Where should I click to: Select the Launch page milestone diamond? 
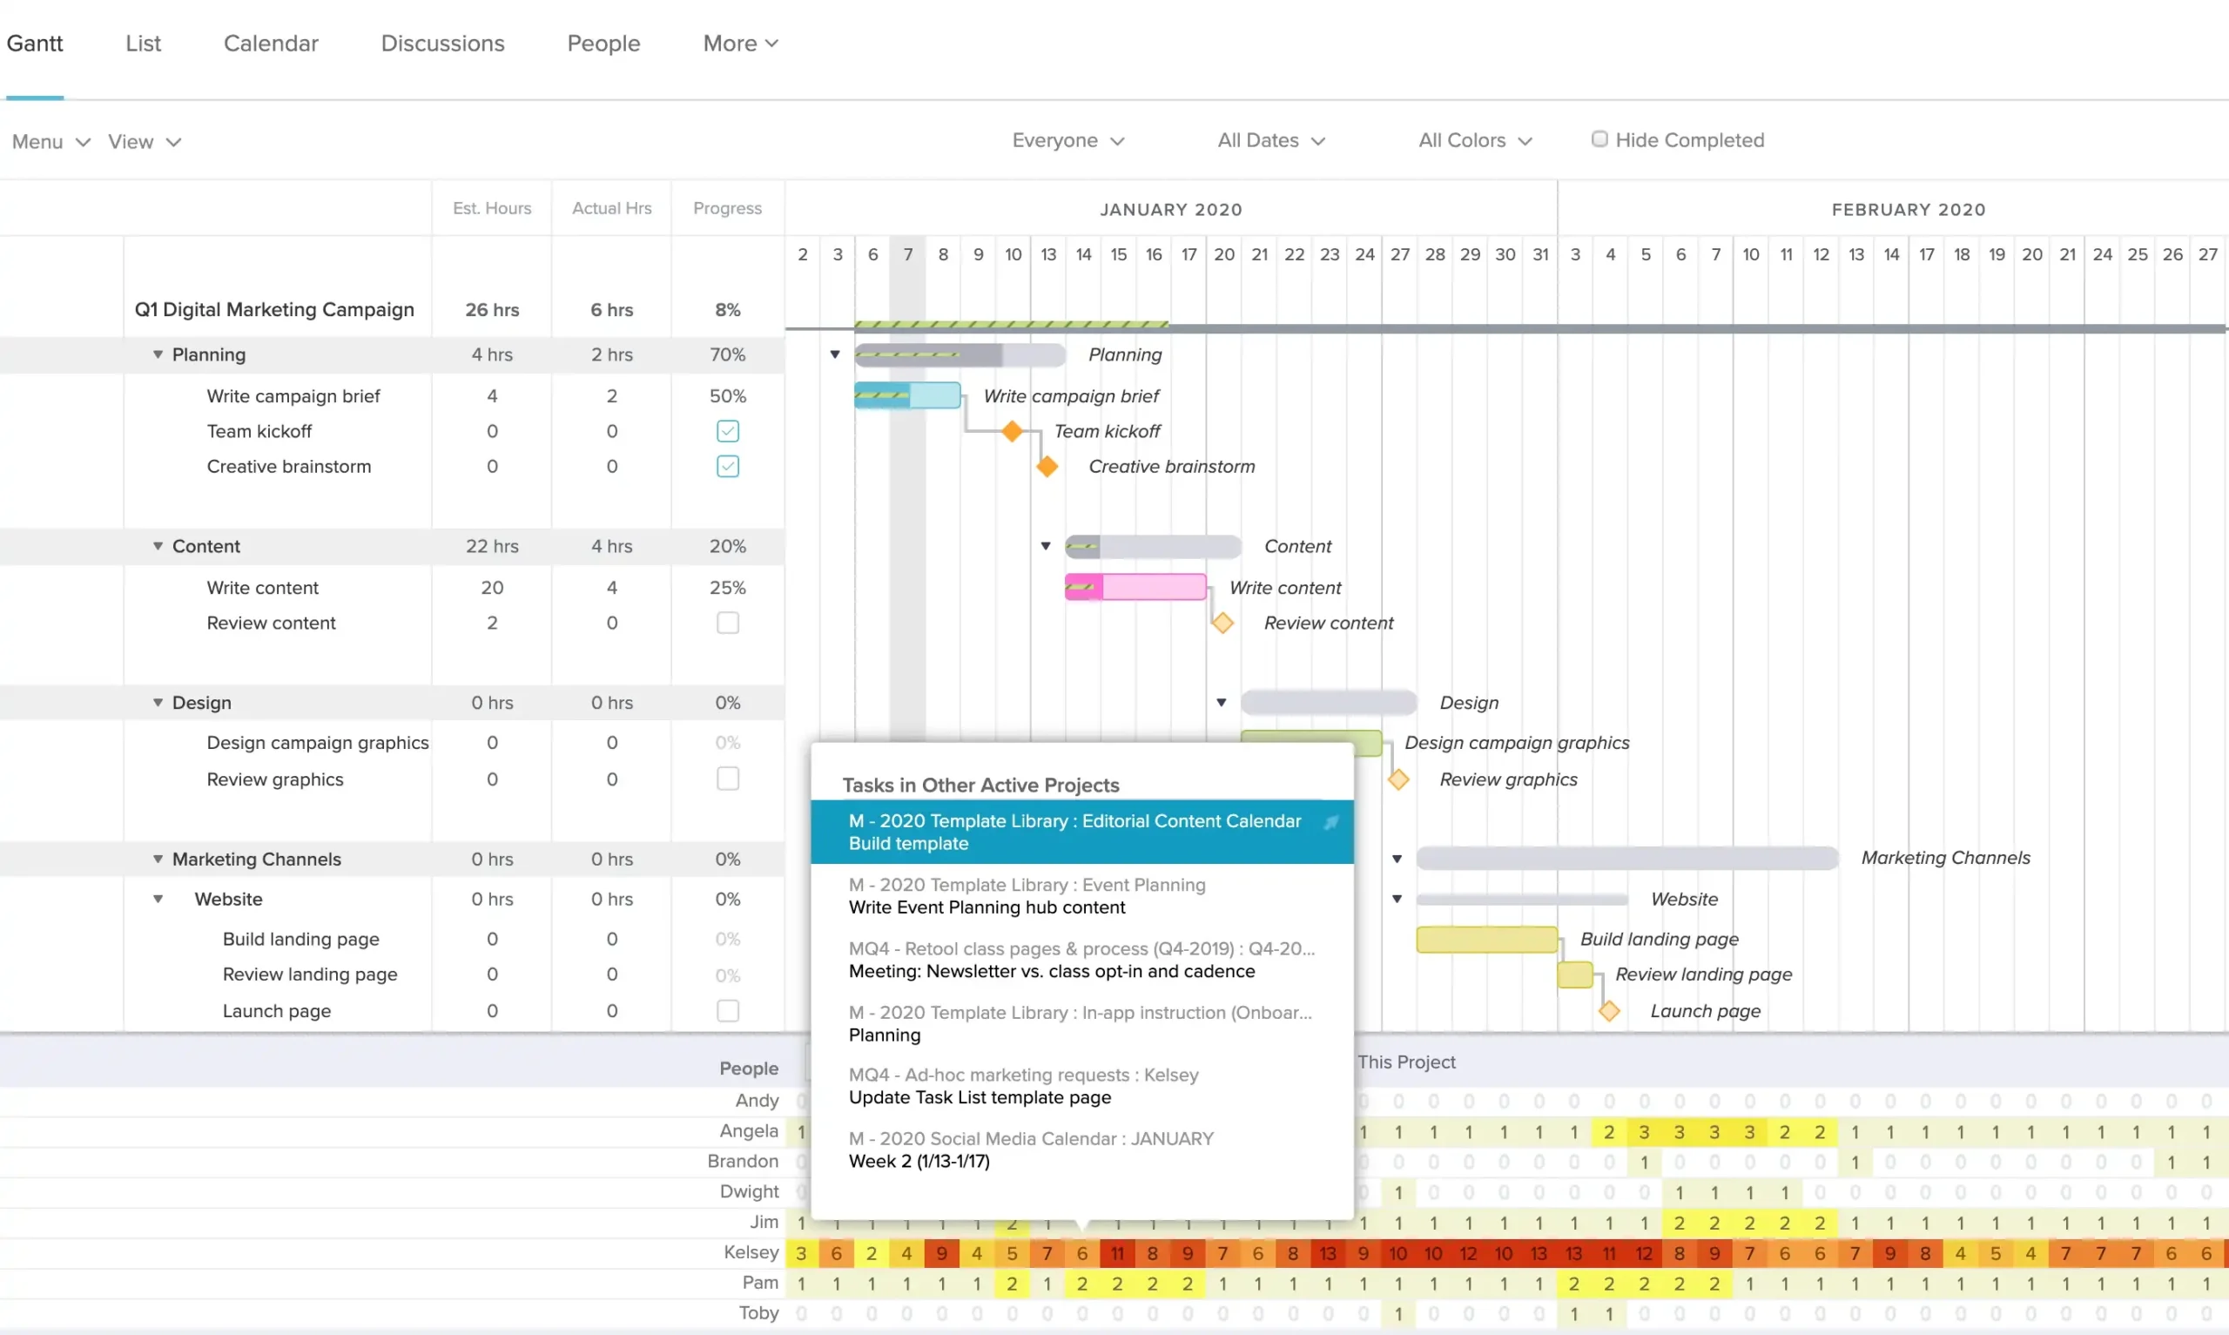1609,1011
